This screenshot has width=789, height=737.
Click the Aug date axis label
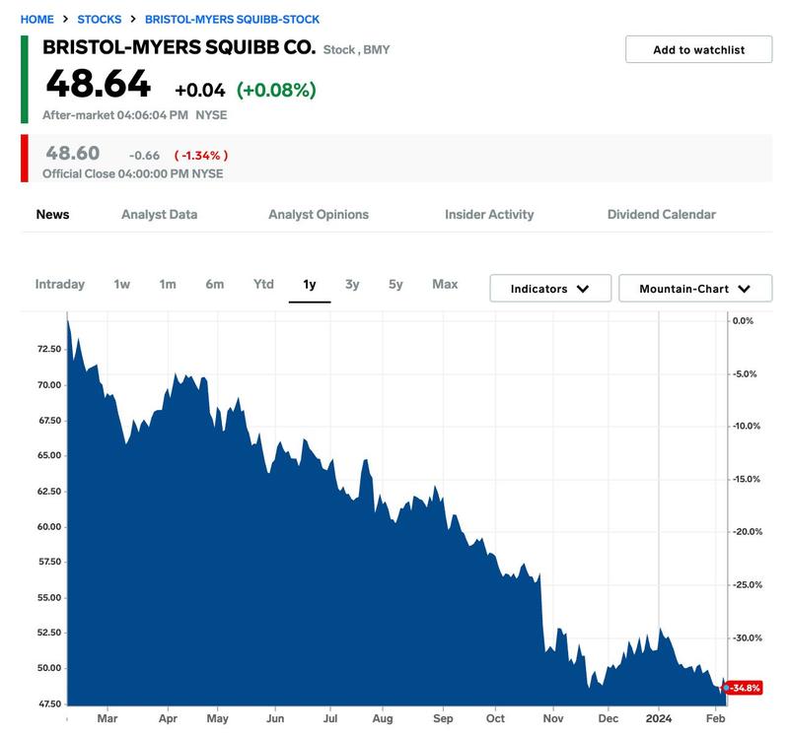(x=383, y=719)
